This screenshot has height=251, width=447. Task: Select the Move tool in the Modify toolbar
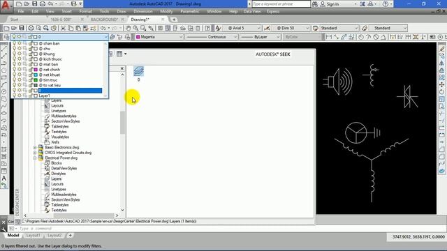click(442, 84)
